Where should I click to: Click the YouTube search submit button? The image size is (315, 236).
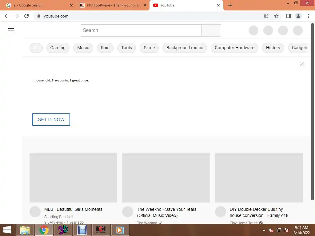(x=211, y=30)
